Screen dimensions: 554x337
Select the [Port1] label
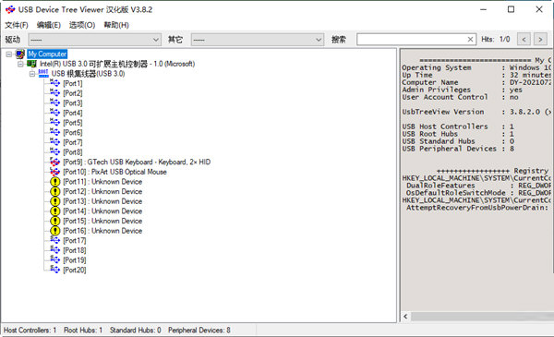73,83
